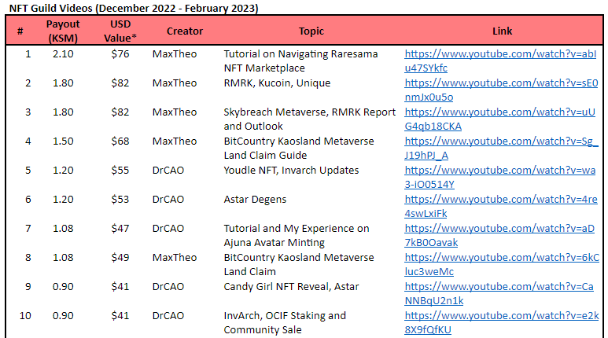Open the YouTube link for RMRK, Kucoin, Unique
The width and height of the screenshot is (608, 338).
click(x=501, y=90)
